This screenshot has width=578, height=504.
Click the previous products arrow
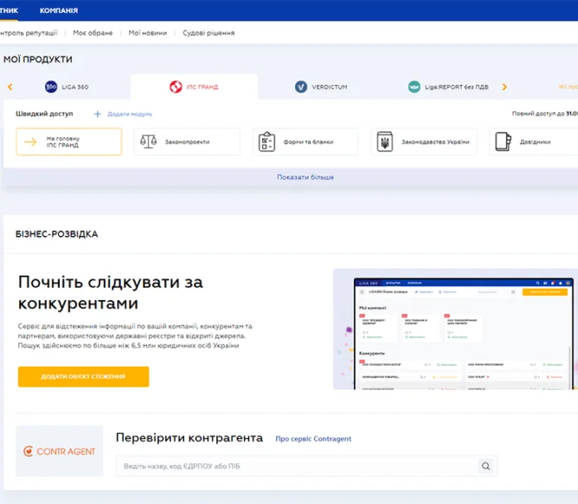(10, 87)
